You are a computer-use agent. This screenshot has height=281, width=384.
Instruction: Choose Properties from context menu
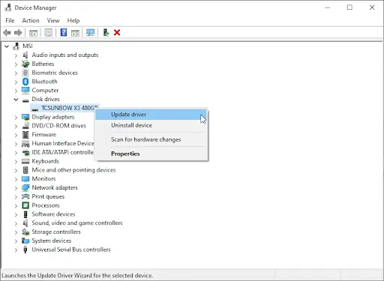pos(151,154)
